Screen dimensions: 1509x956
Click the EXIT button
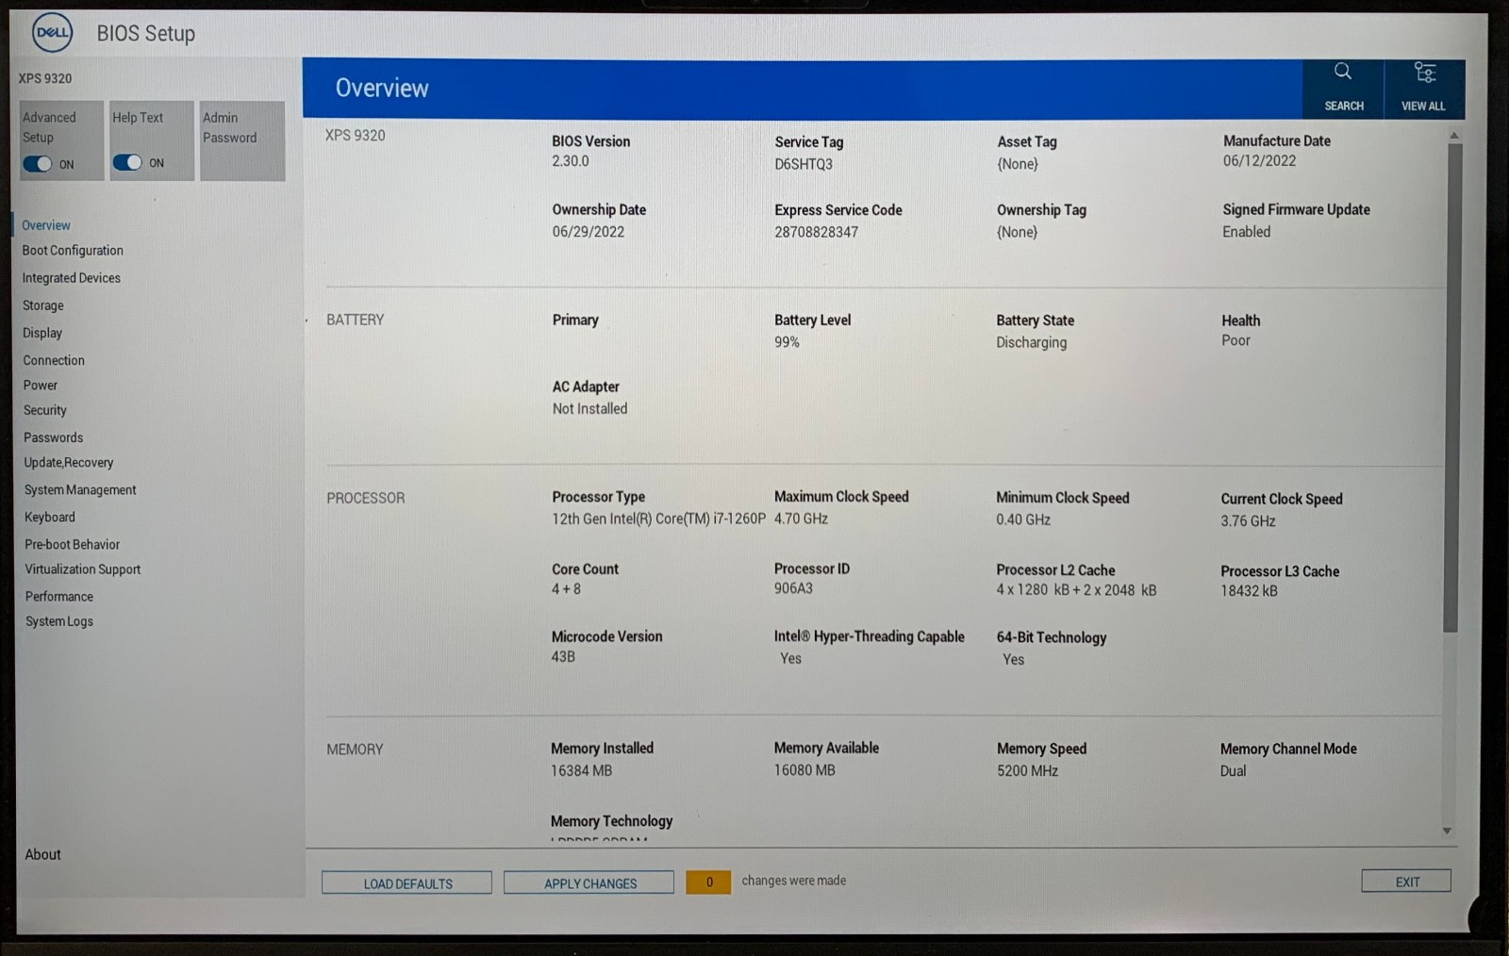pos(1406,882)
